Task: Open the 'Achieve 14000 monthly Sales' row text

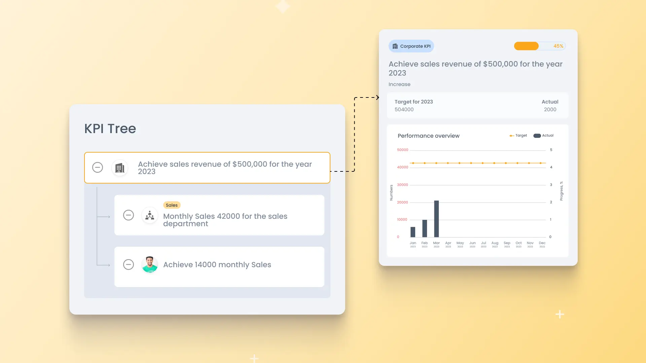Action: click(x=217, y=265)
